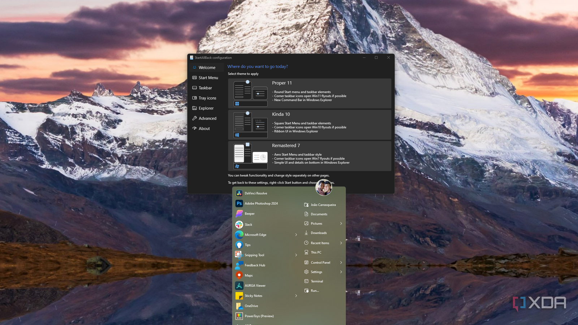578x325 pixels.
Task: Open Feedback Hub
Action: [255, 265]
